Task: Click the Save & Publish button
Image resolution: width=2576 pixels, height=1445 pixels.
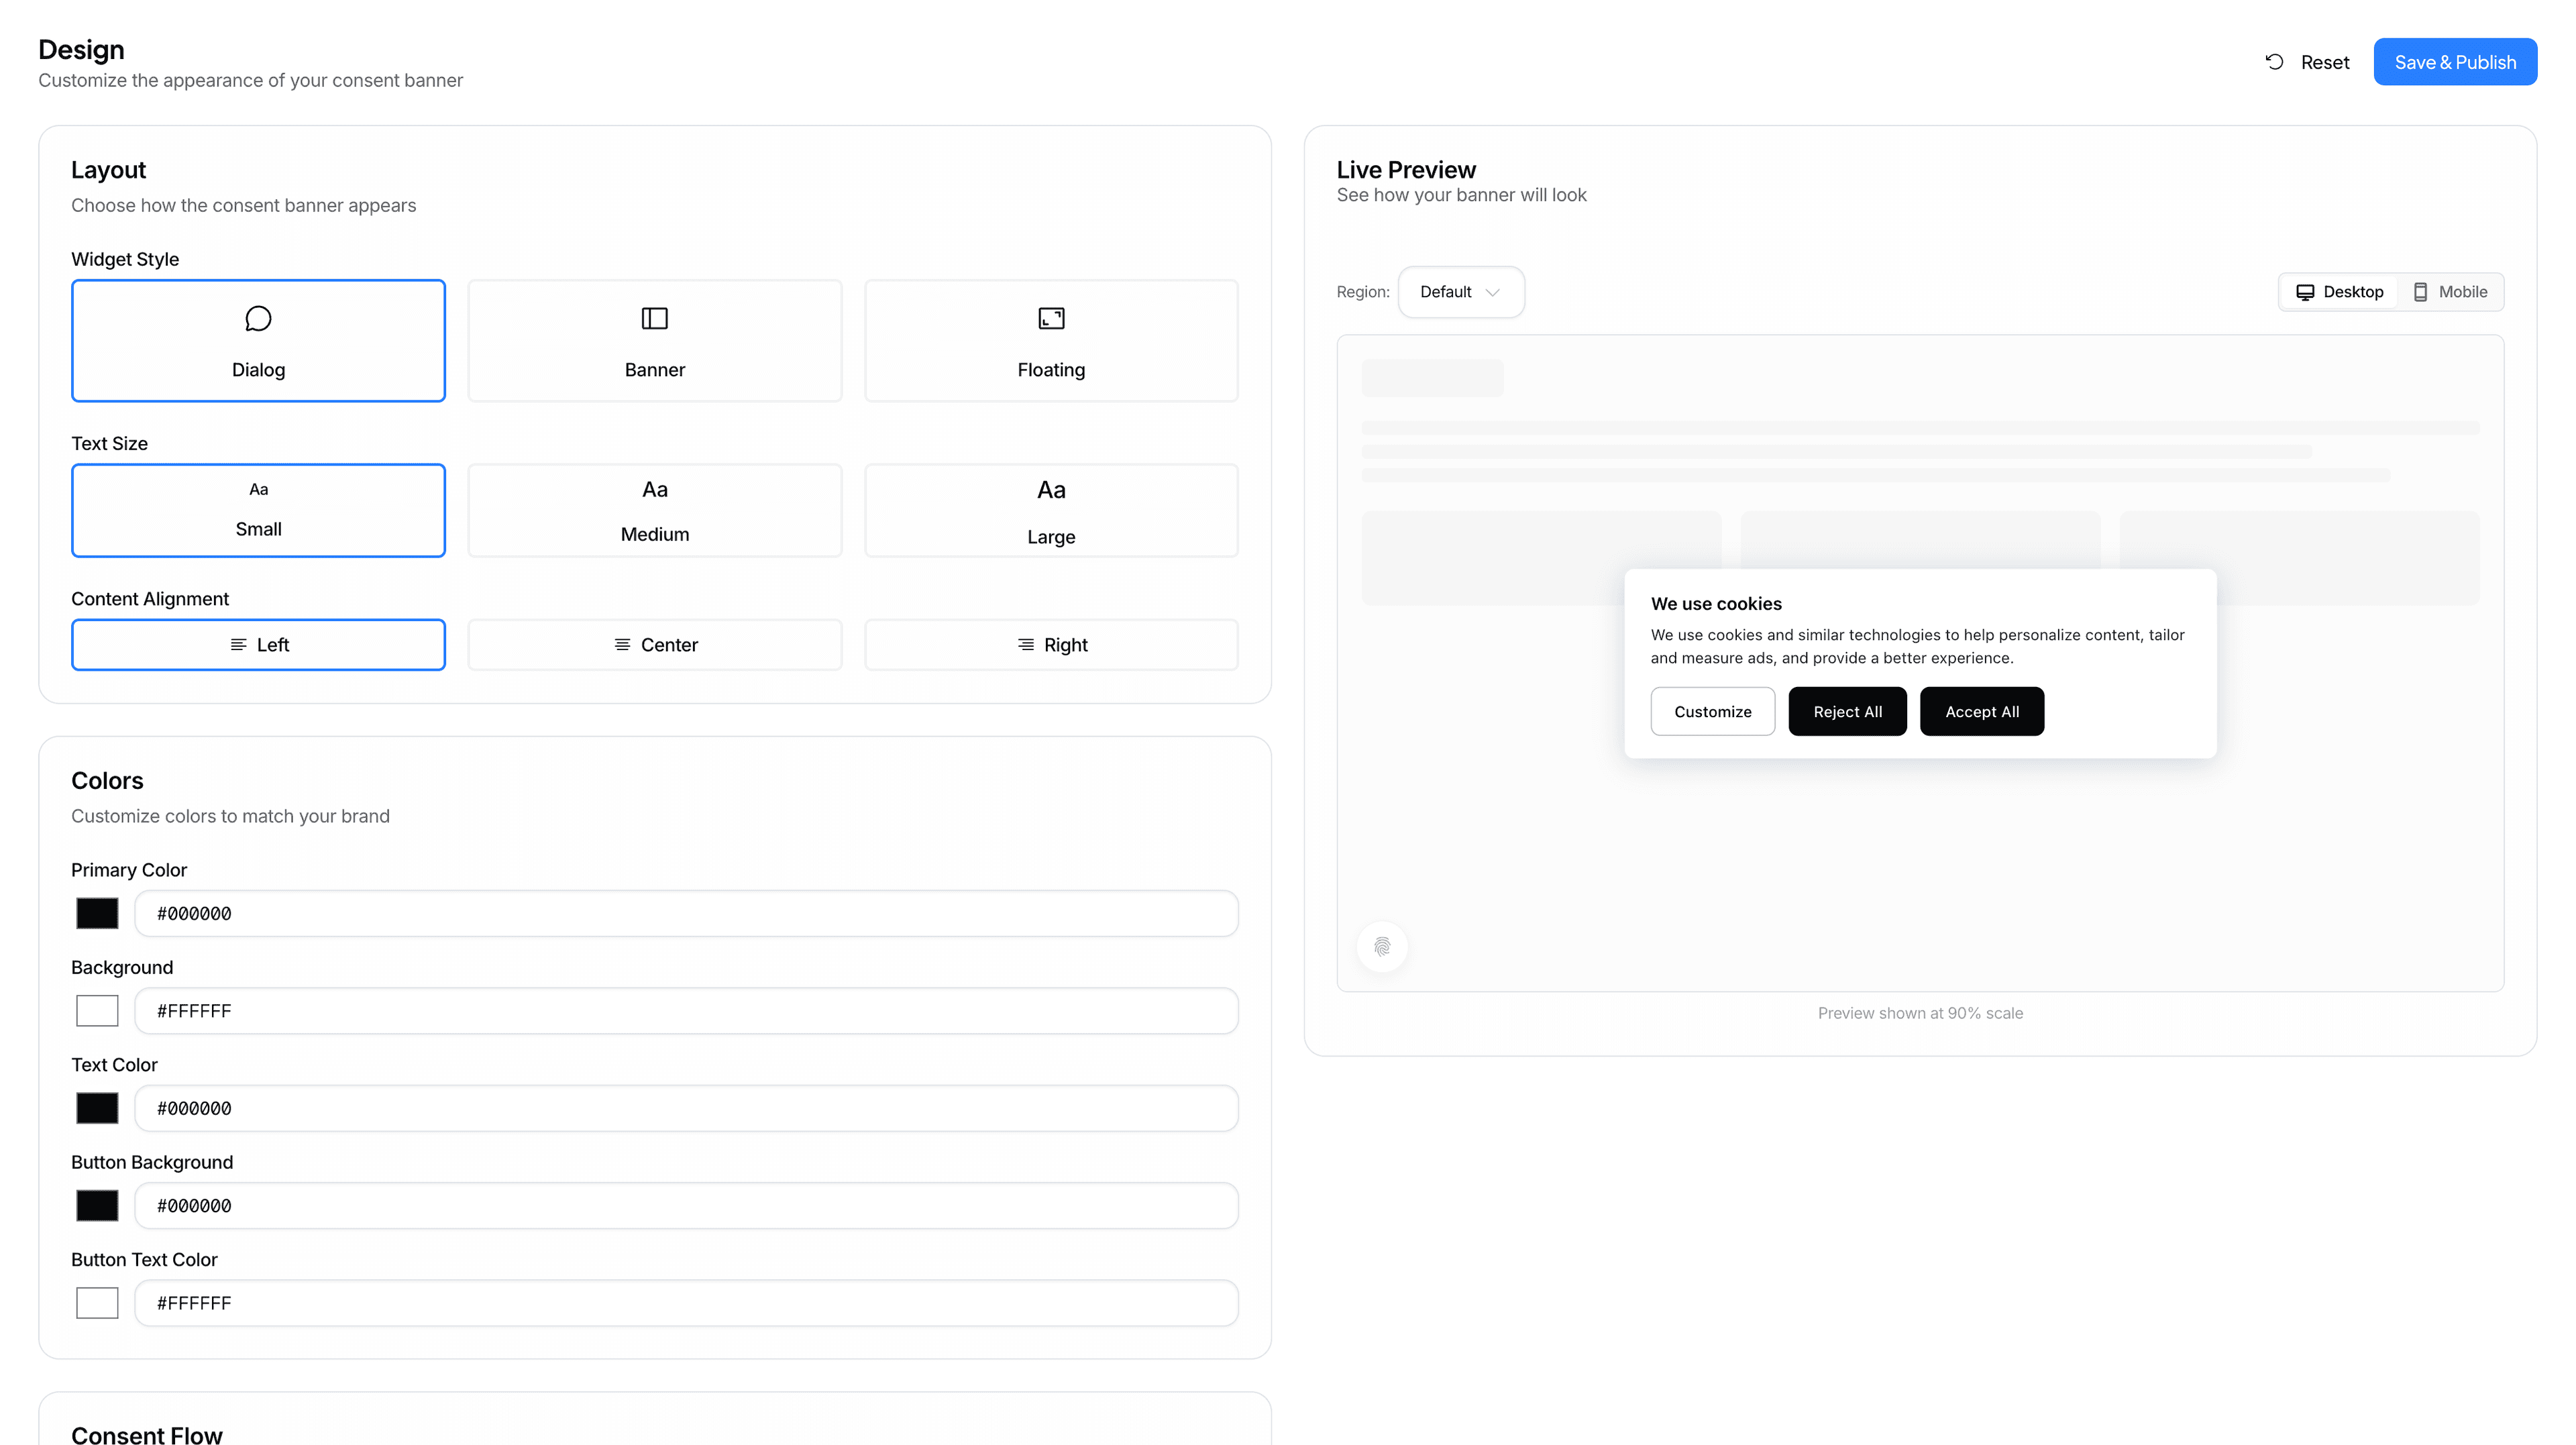Action: 2455,62
